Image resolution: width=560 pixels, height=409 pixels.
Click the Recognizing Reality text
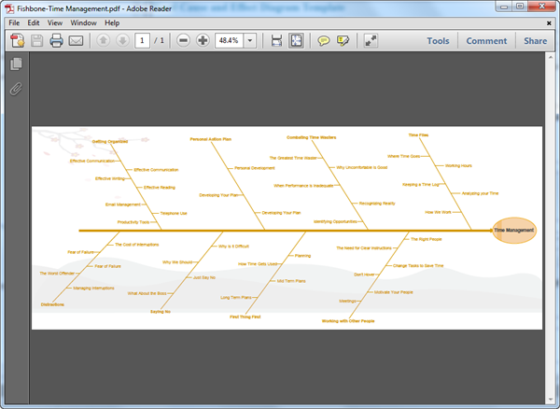tap(377, 204)
